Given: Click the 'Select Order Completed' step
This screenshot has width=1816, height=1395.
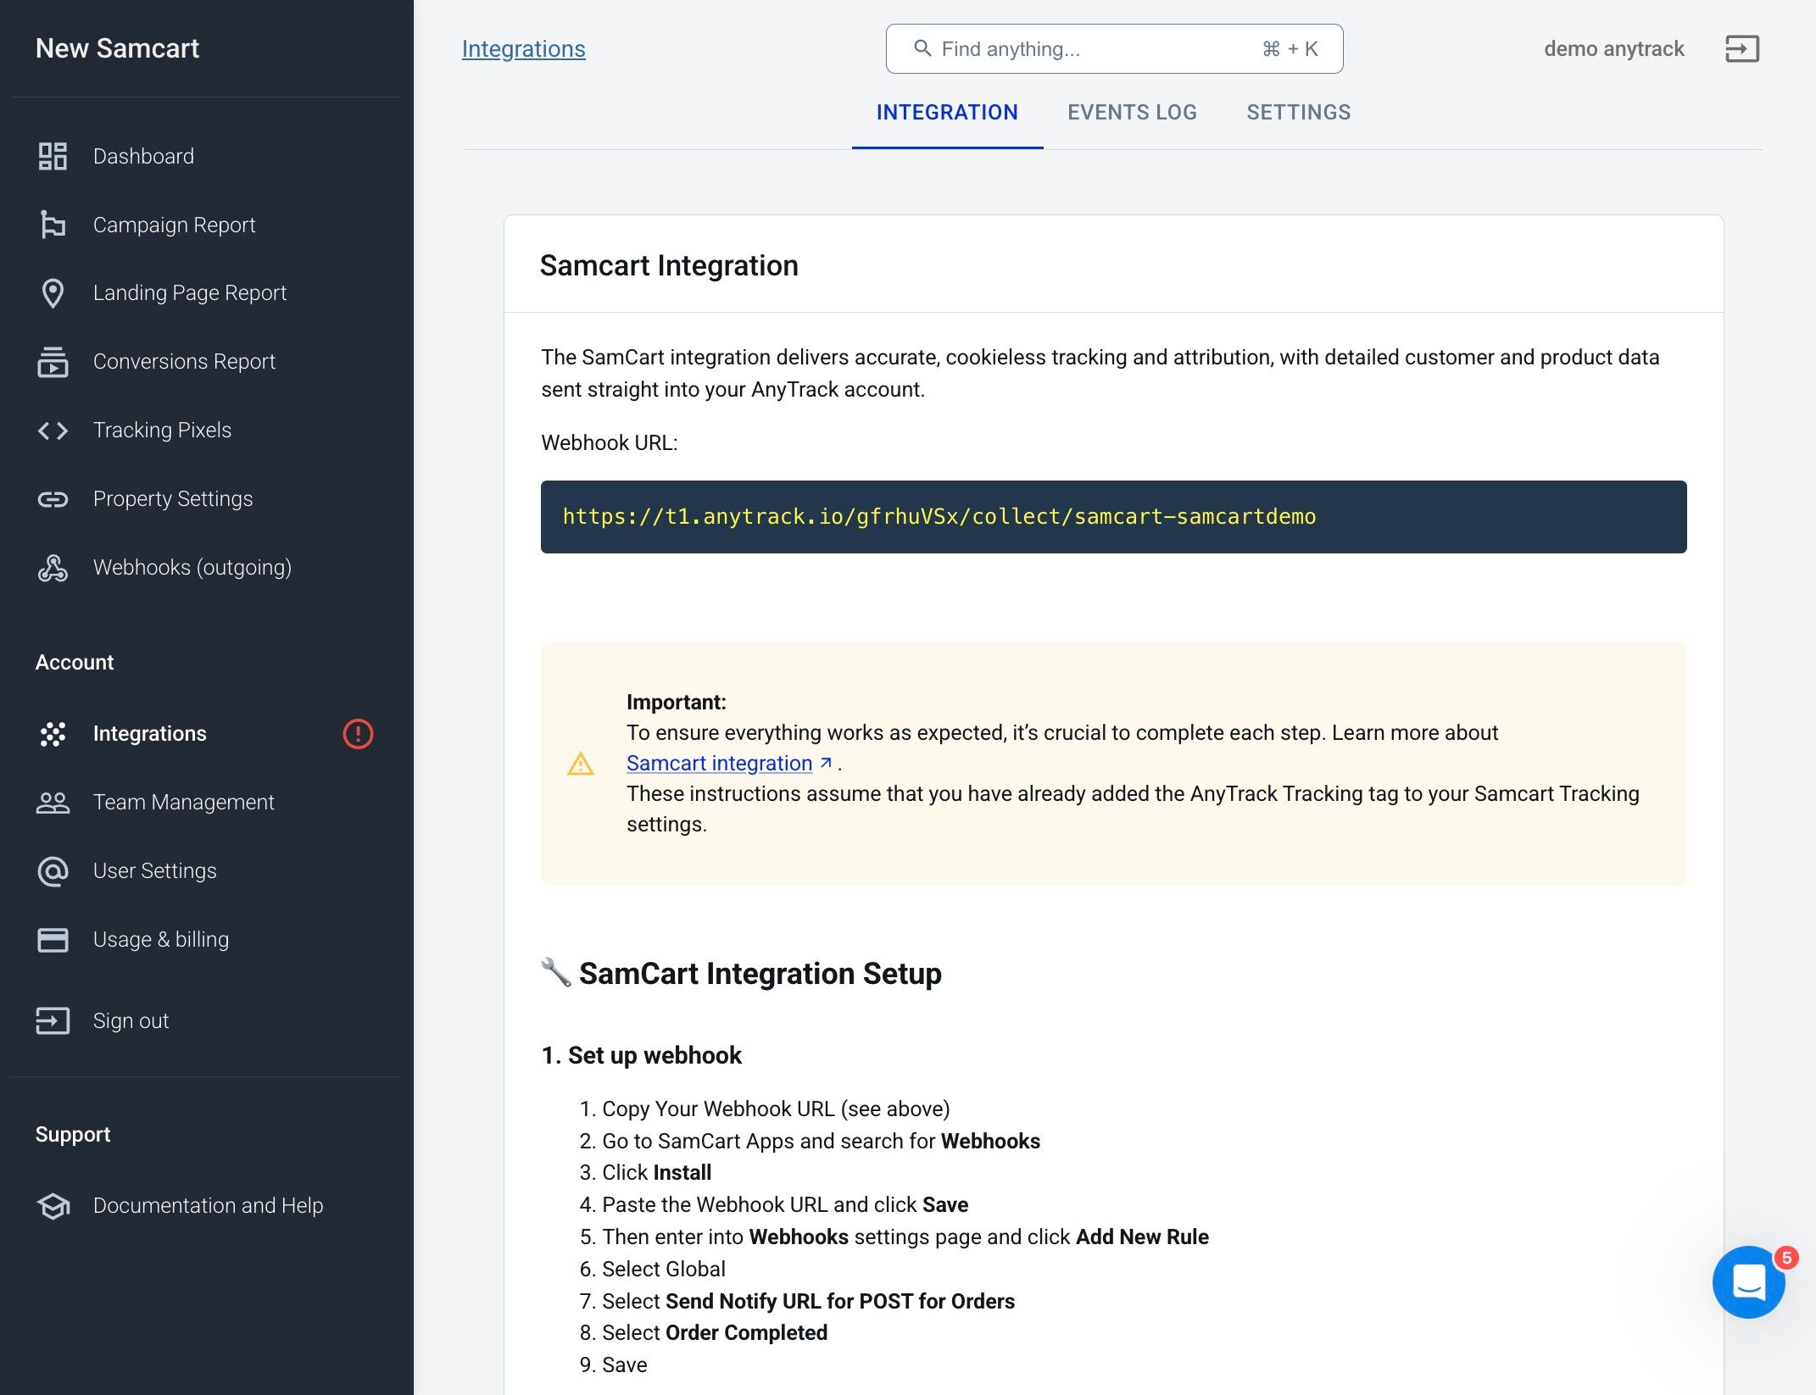Looking at the screenshot, I should [x=714, y=1332].
